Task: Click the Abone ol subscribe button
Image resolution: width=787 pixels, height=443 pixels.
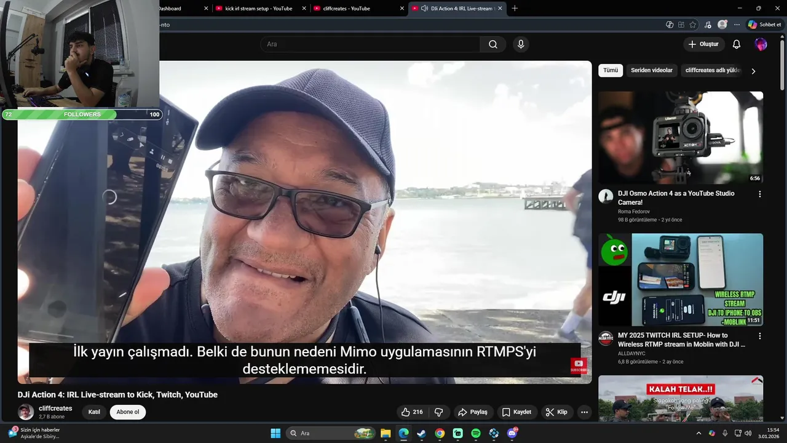Action: 128,412
